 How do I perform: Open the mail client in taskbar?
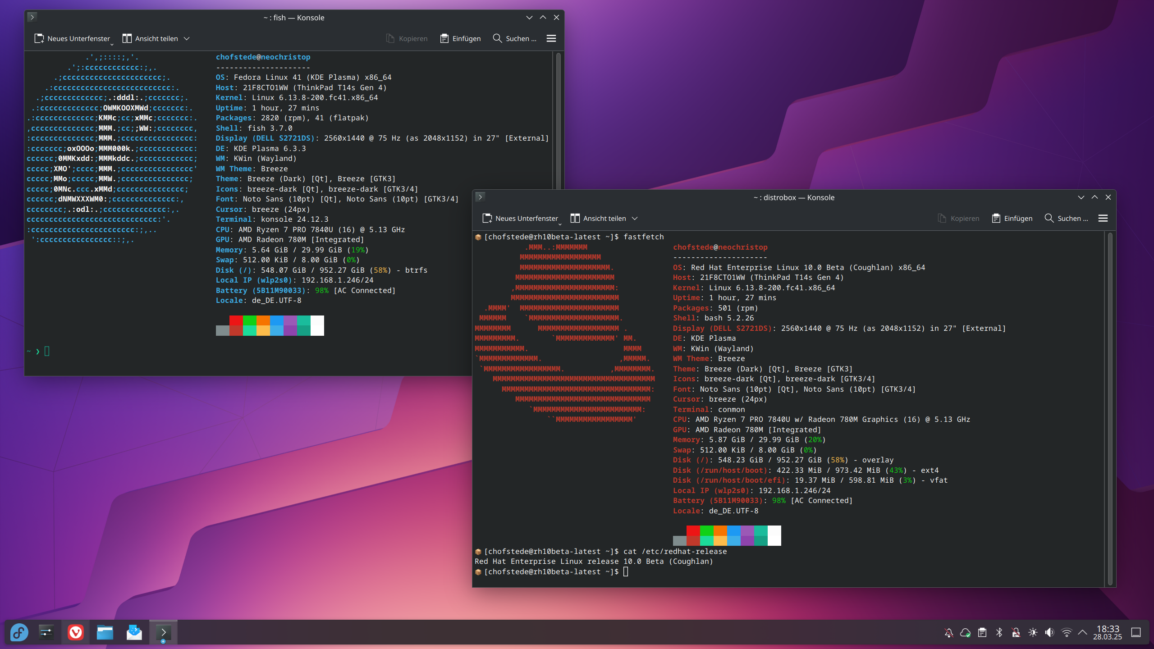click(x=134, y=632)
